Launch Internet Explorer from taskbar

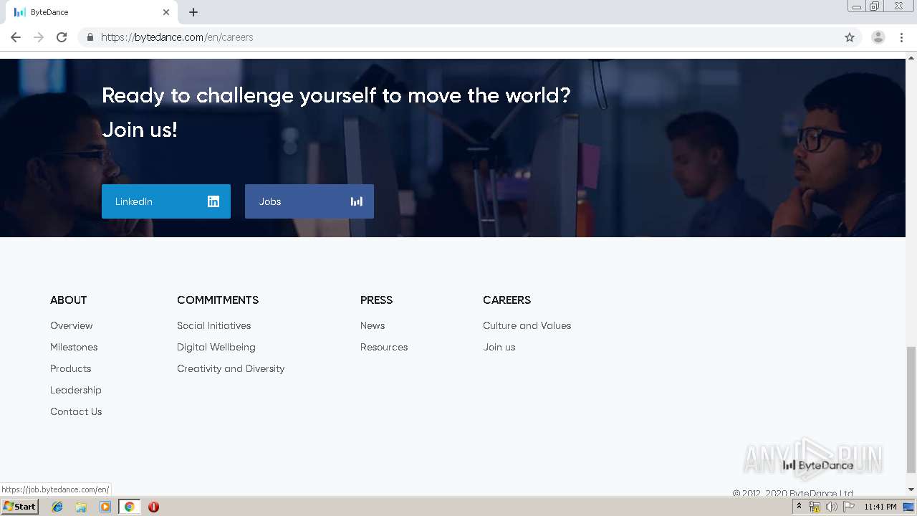[x=57, y=507]
